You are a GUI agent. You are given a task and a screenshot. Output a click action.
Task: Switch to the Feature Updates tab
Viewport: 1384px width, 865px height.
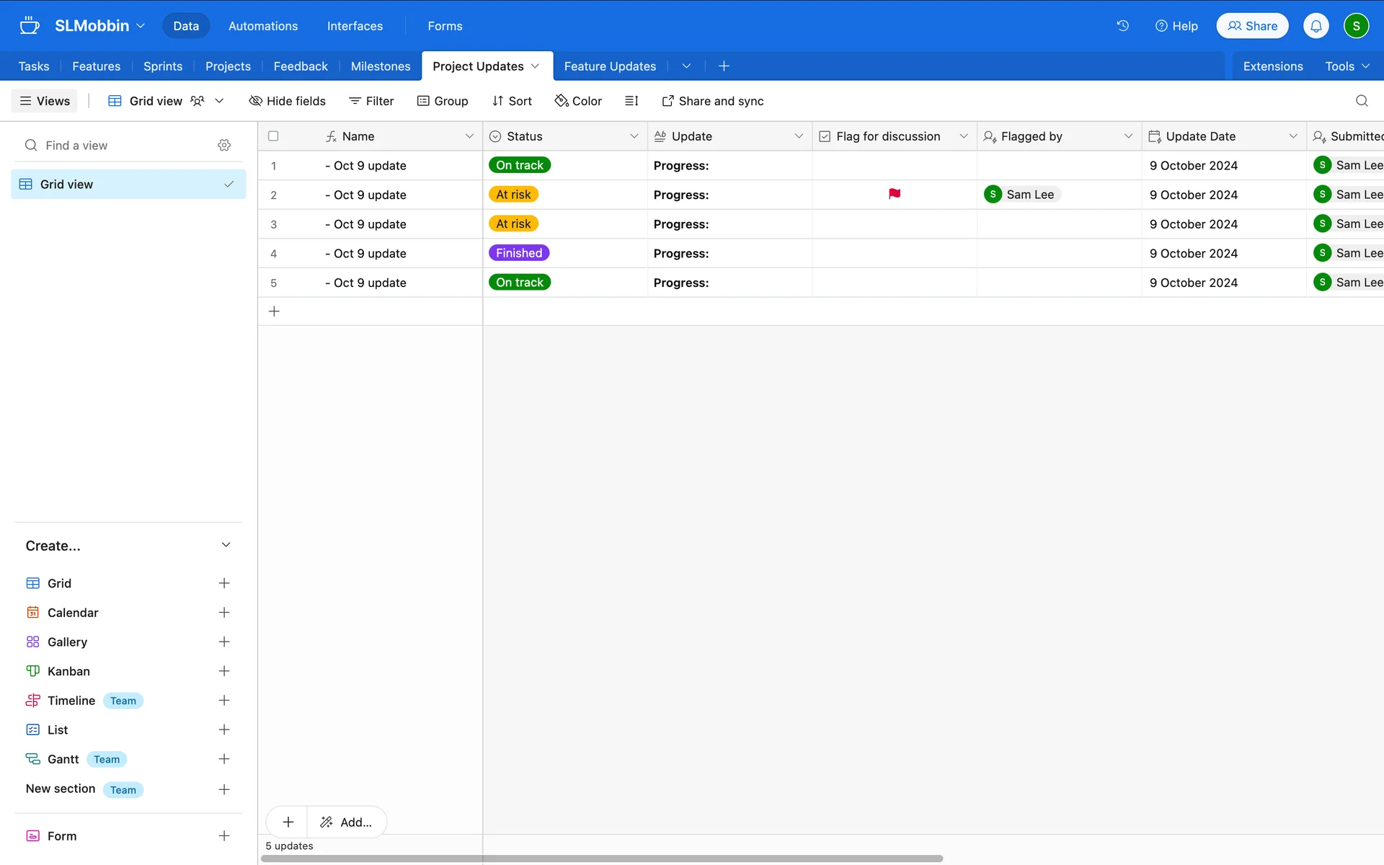[610, 66]
